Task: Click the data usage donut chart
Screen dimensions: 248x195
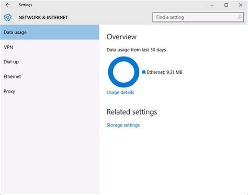Action: 123,72
